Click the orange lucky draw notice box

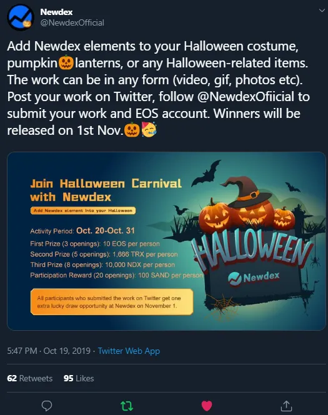point(112,301)
